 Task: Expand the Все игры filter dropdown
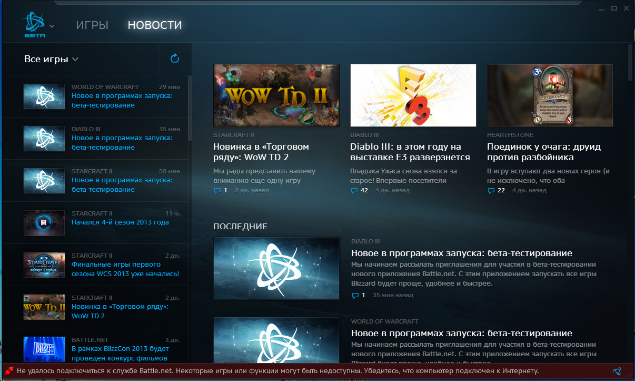(52, 59)
